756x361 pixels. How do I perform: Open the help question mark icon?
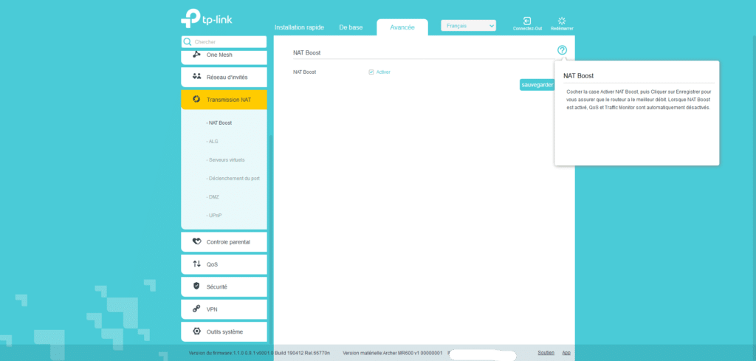(x=562, y=50)
